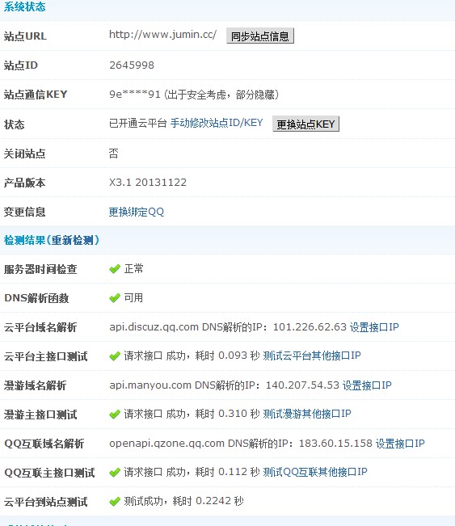This screenshot has width=455, height=526.
Task: Click the green check icon for 云平台主接口测试
Action: [115, 356]
